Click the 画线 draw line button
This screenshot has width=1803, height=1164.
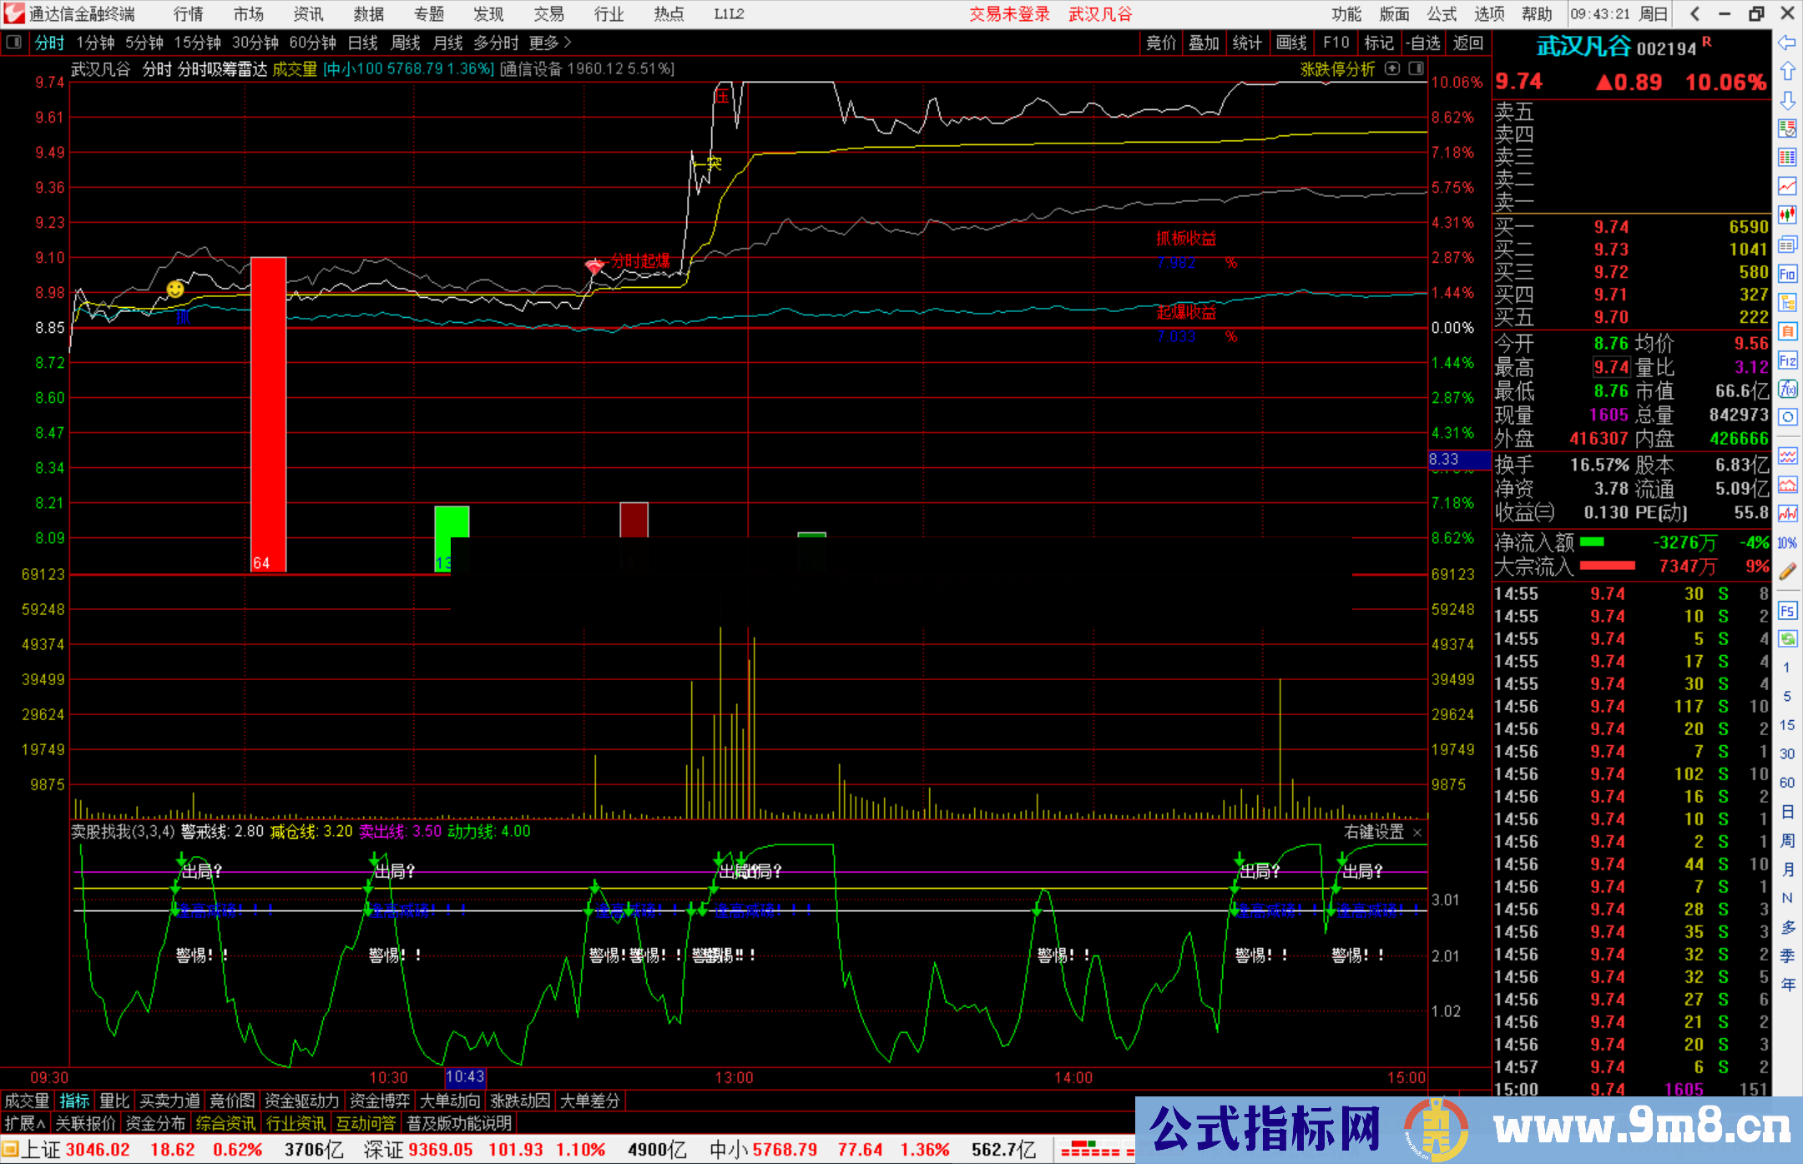pos(1290,43)
